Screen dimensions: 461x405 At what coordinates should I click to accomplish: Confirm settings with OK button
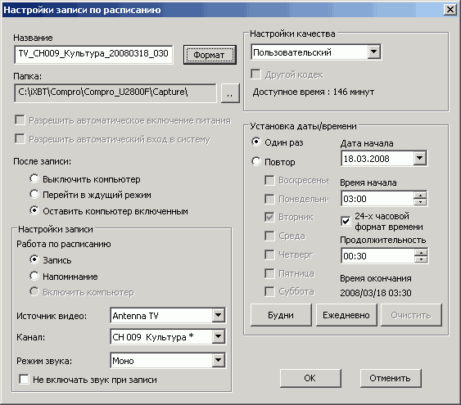click(310, 378)
